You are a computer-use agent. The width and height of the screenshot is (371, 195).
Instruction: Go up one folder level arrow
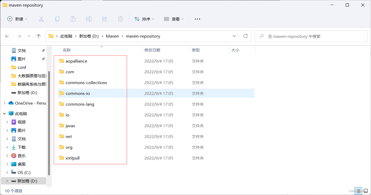tap(39, 36)
